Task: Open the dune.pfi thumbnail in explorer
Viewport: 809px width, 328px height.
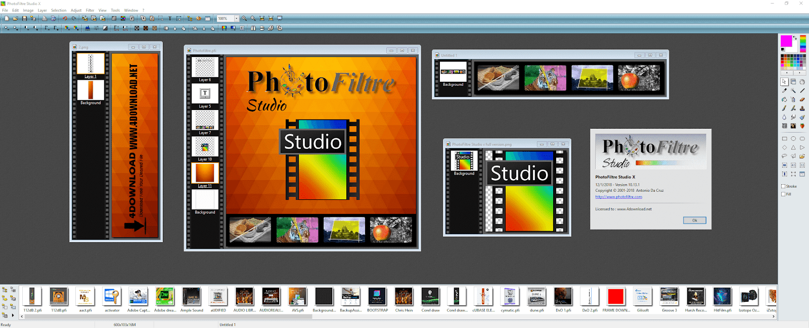Action: point(536,296)
